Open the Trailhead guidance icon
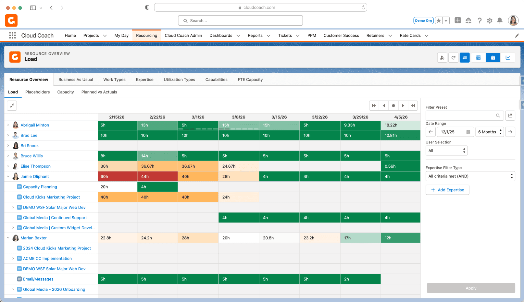 468,21
